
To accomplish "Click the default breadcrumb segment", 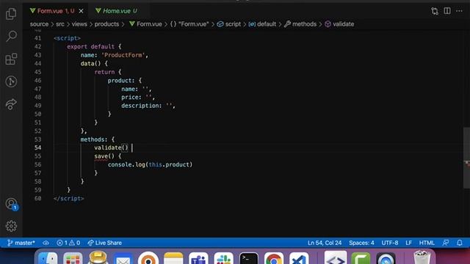I will [262, 24].
